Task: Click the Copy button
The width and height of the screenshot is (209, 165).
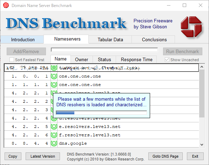Action: click(13, 156)
